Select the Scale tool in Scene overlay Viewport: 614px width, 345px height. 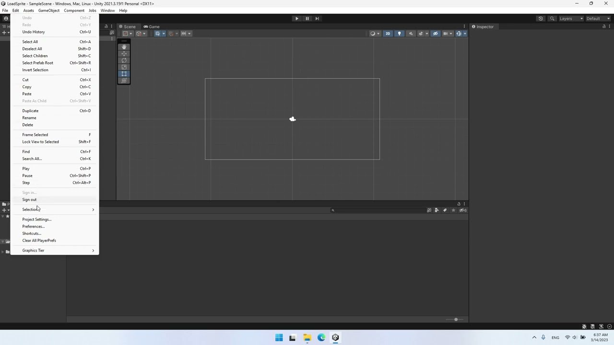[124, 67]
